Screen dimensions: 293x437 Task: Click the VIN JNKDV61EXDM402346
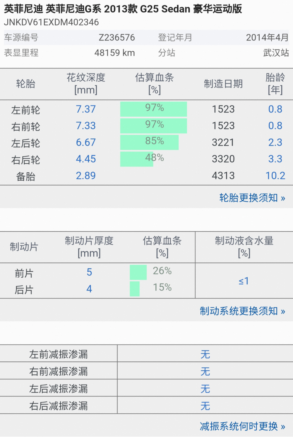coord(51,22)
